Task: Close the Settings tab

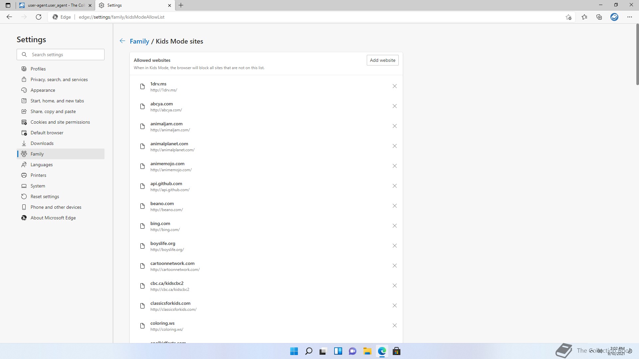Action: (169, 5)
